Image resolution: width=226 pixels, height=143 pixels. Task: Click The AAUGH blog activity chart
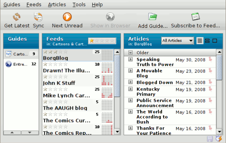[x=107, y=105]
